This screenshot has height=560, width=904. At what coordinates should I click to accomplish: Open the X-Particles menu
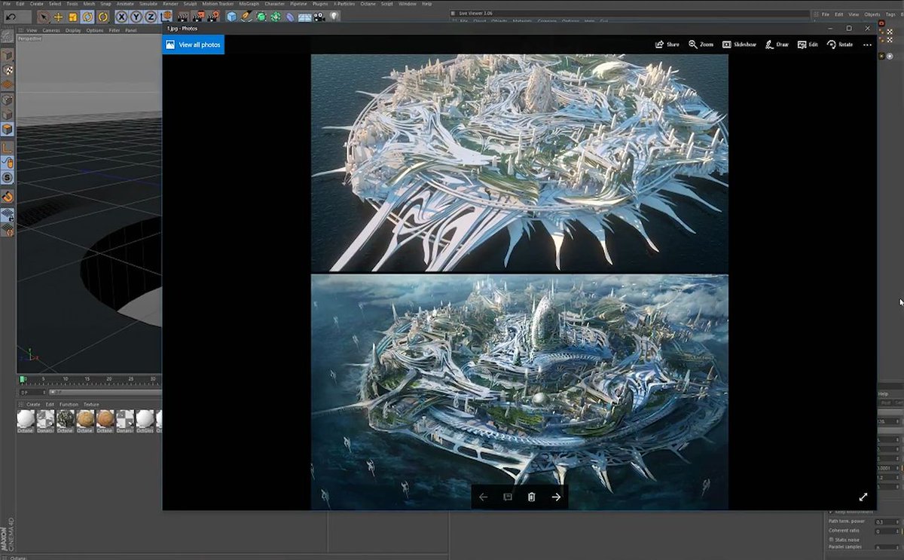pos(344,4)
